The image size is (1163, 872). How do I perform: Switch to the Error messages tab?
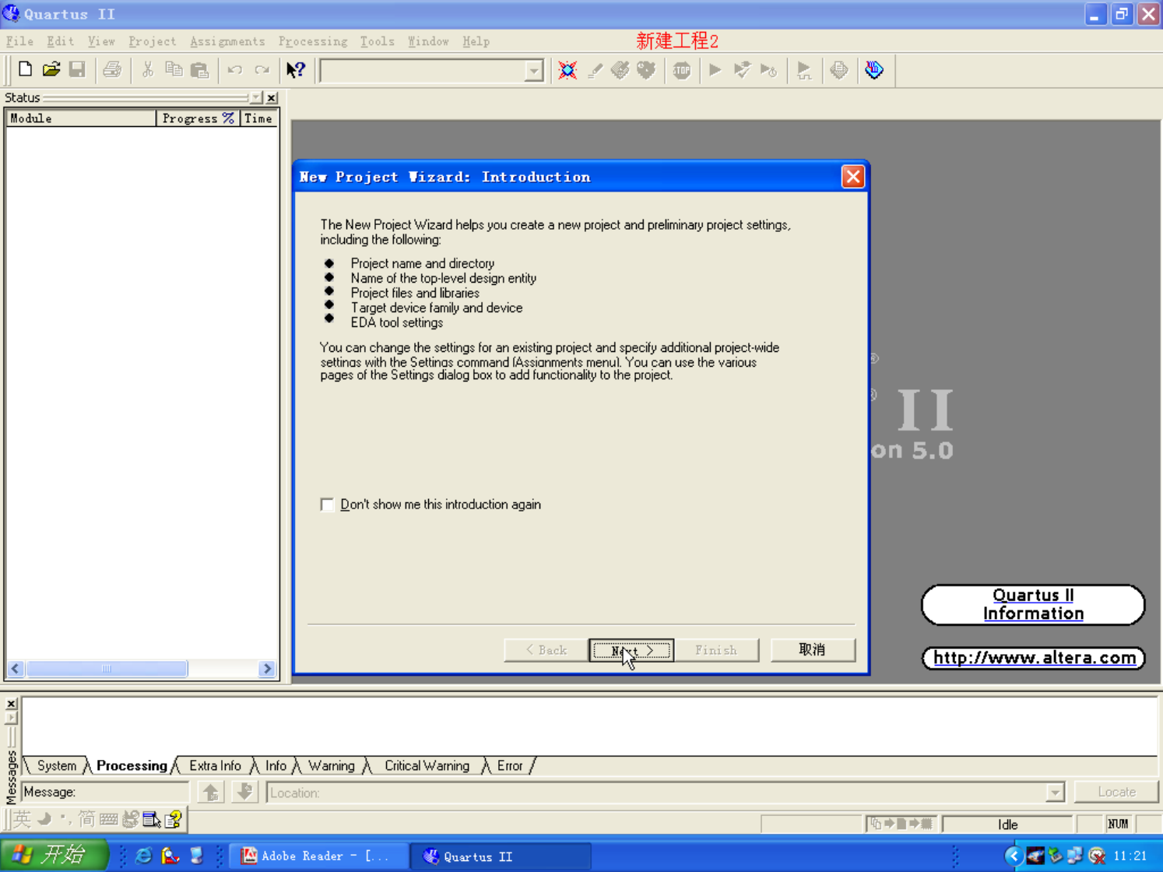(510, 765)
